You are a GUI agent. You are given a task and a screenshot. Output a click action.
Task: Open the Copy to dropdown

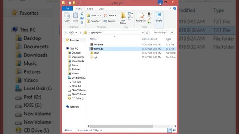point(94,21)
